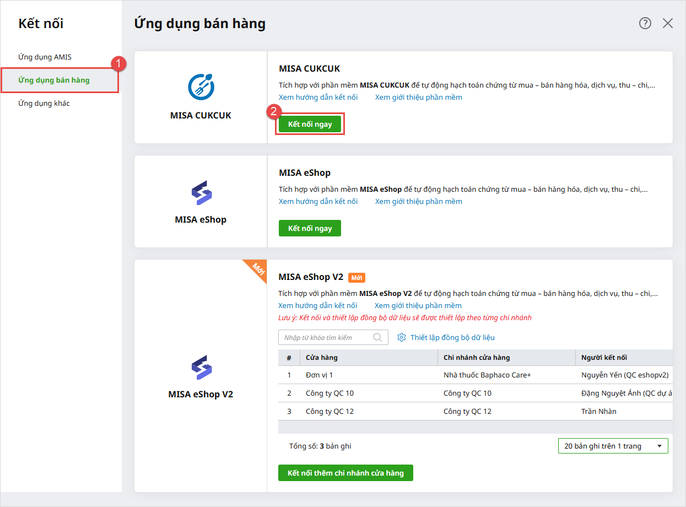
Task: Open the records per page dropdown
Action: [x=613, y=446]
